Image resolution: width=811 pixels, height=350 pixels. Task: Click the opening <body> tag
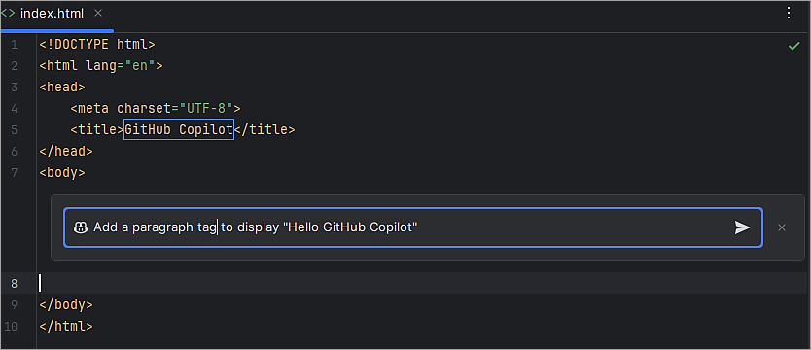(x=62, y=172)
